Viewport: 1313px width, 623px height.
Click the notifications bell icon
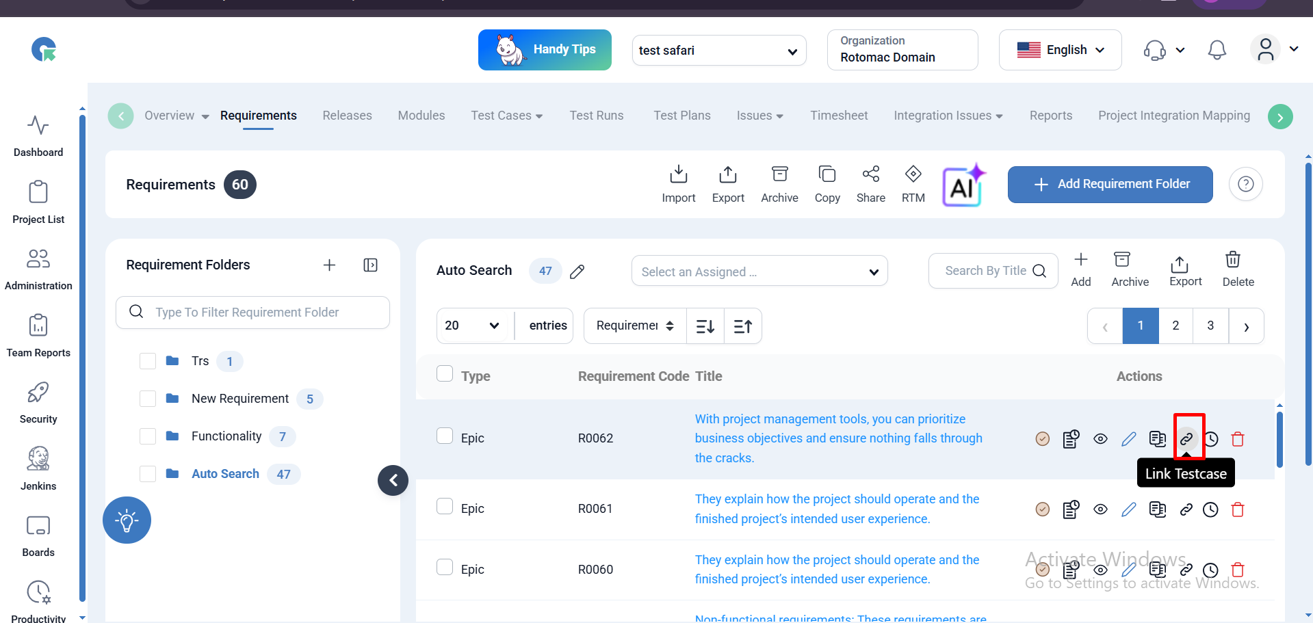tap(1217, 50)
